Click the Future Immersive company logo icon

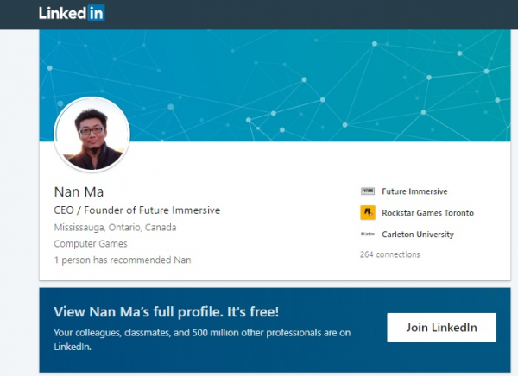pos(367,191)
